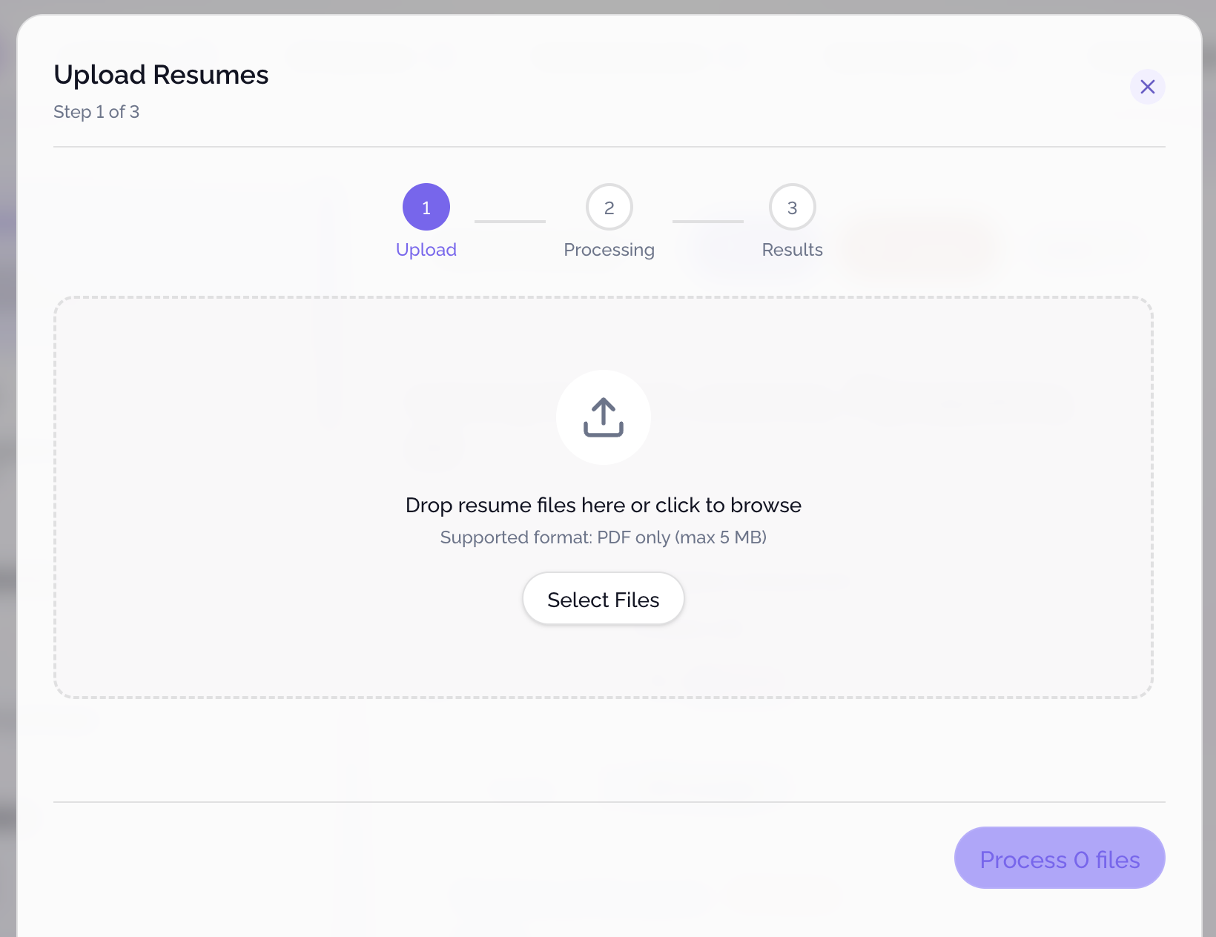Click the supported format PDF note
The image size is (1216, 937).
point(604,537)
